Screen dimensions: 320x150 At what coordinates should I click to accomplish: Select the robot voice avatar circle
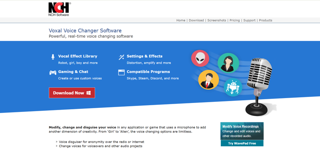(x=233, y=87)
